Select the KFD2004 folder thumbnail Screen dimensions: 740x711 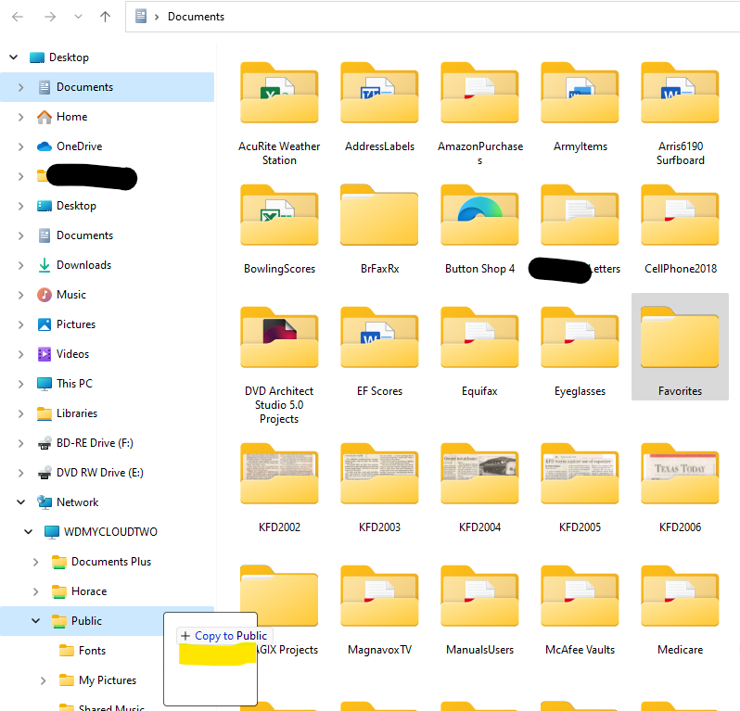click(x=480, y=474)
